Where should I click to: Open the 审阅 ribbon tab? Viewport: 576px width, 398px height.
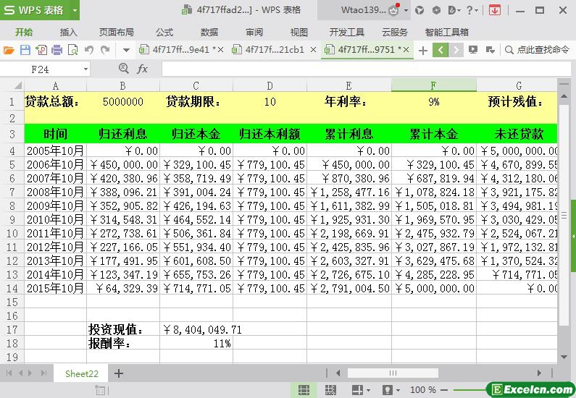pos(254,33)
